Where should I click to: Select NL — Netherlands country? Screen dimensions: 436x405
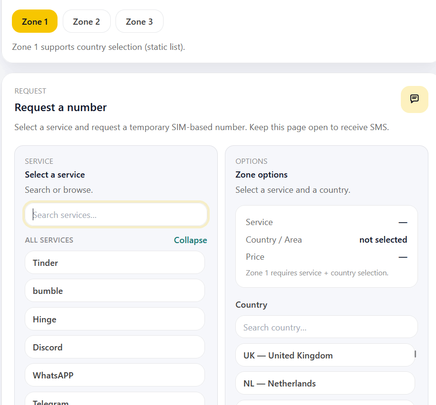click(325, 383)
